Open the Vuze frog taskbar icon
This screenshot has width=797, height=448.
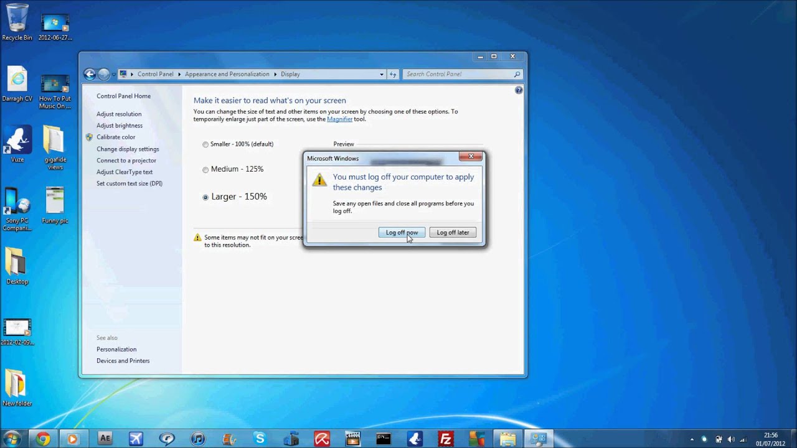click(x=415, y=439)
